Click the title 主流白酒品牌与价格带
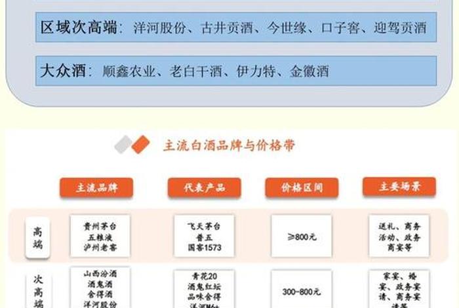Viewport: 459px width, 308px height. click(229, 145)
